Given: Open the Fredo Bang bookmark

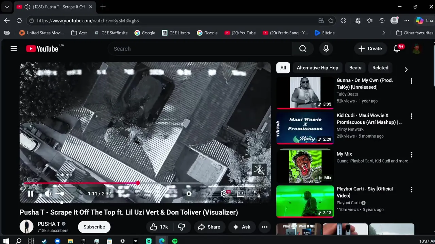Looking at the screenshot, I should point(285,33).
